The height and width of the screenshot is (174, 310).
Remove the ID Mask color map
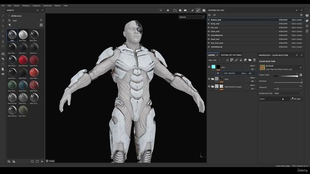click(x=300, y=68)
